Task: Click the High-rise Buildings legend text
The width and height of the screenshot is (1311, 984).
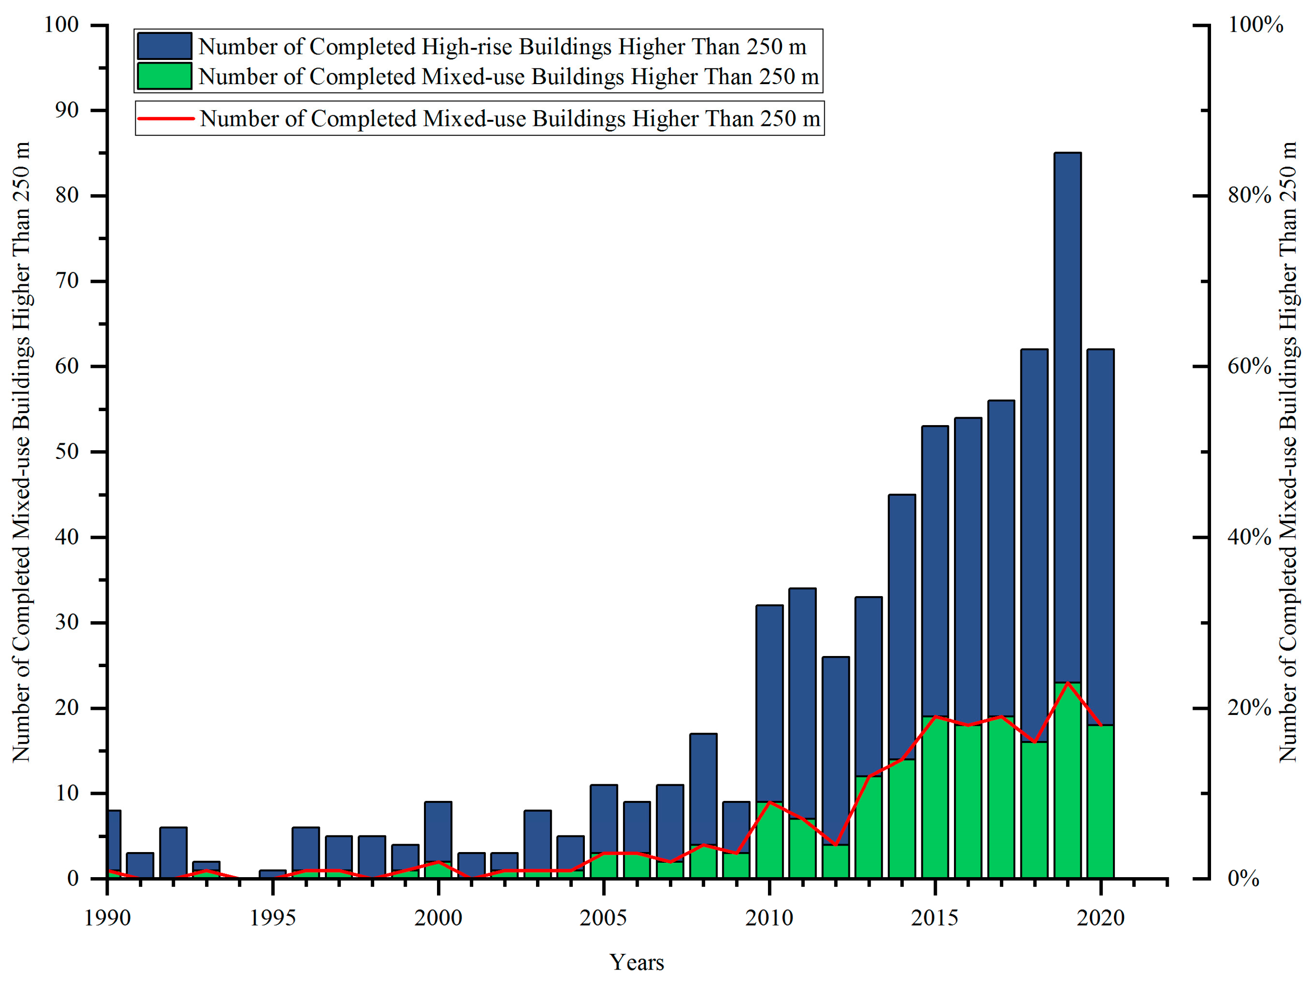Action: point(502,47)
